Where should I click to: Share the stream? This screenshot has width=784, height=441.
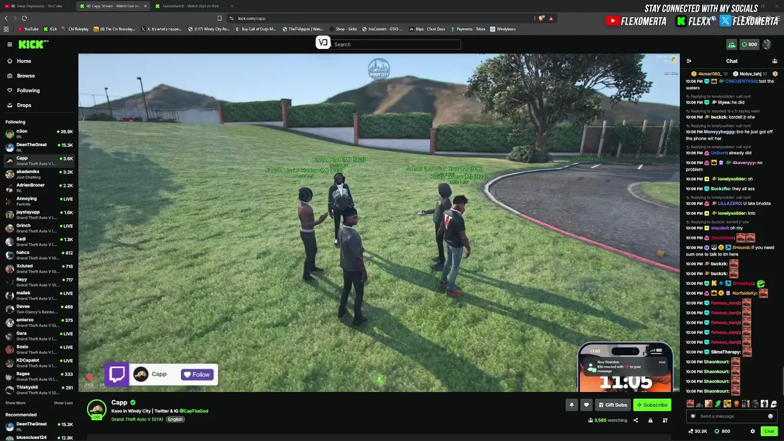pyautogui.click(x=635, y=420)
